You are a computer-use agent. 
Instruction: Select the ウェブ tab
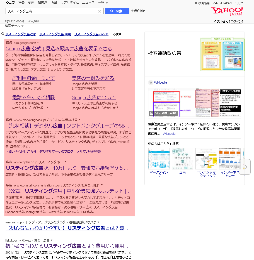pos(10,3)
